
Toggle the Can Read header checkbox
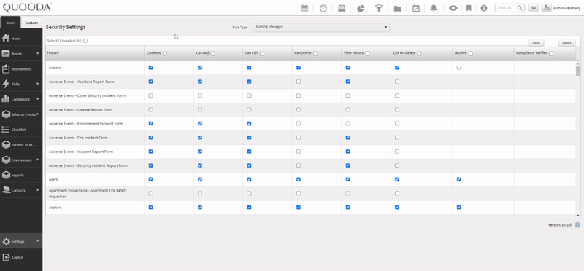click(165, 53)
